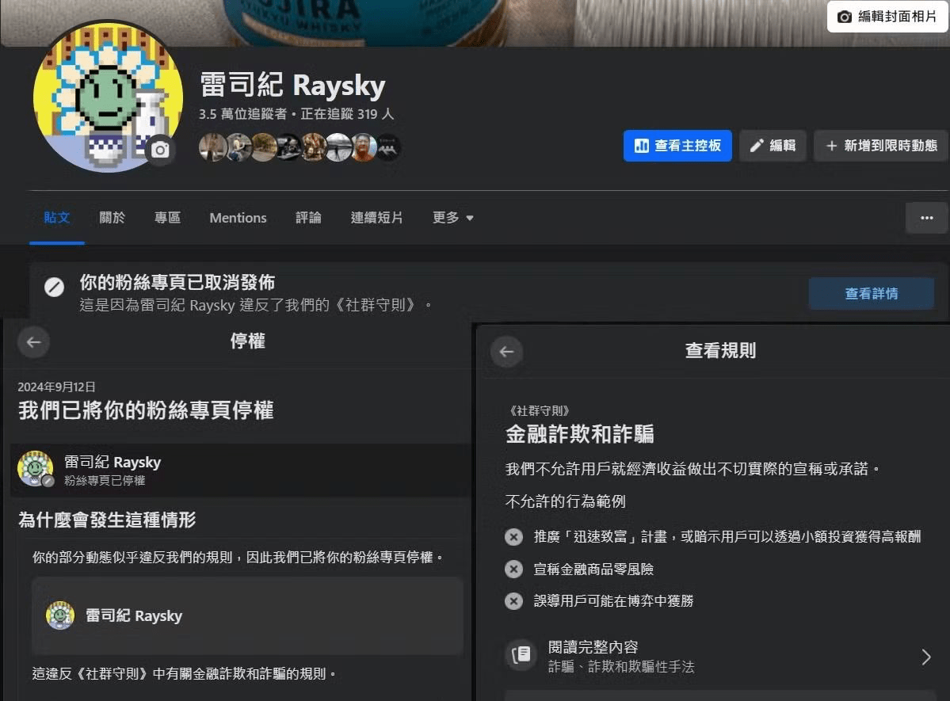Click the 新增到限時動態 button
This screenshot has width=950, height=701.
pos(880,146)
